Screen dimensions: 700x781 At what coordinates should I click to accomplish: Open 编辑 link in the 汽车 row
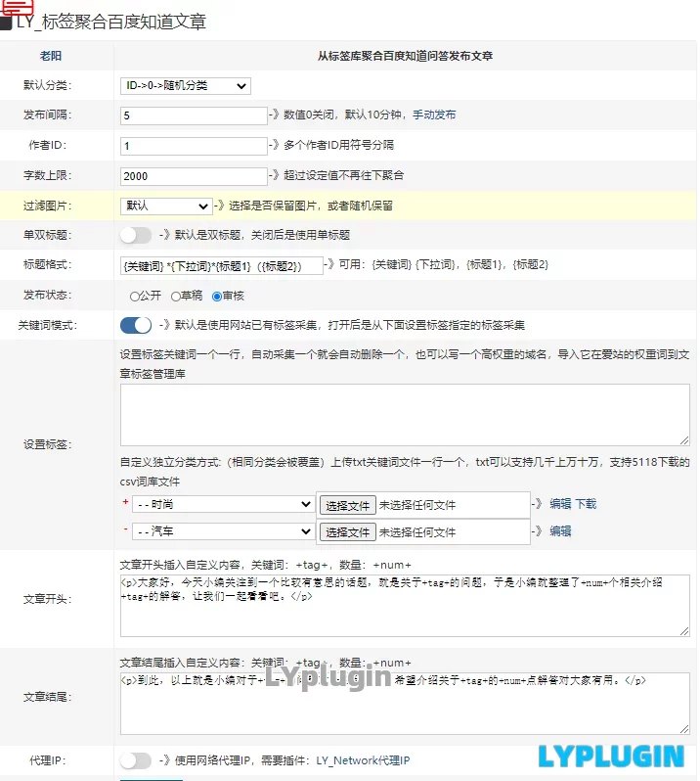(560, 531)
